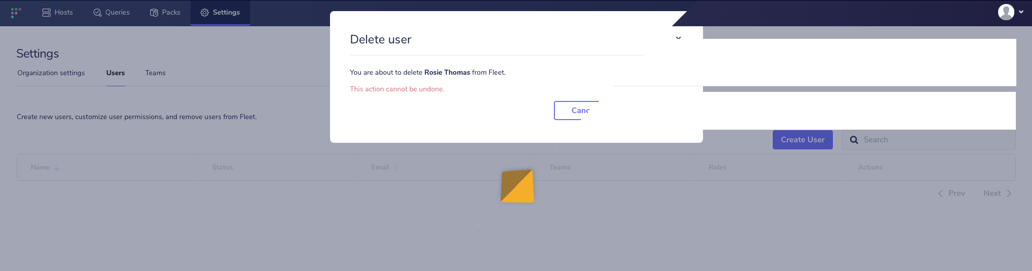The image size is (1032, 271).
Task: Click the Rosie Thomas name text
Action: [x=447, y=73]
